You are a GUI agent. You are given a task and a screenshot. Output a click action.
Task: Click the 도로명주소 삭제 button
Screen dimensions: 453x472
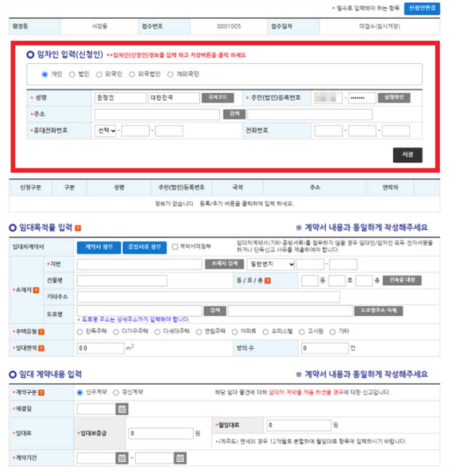tap(379, 311)
